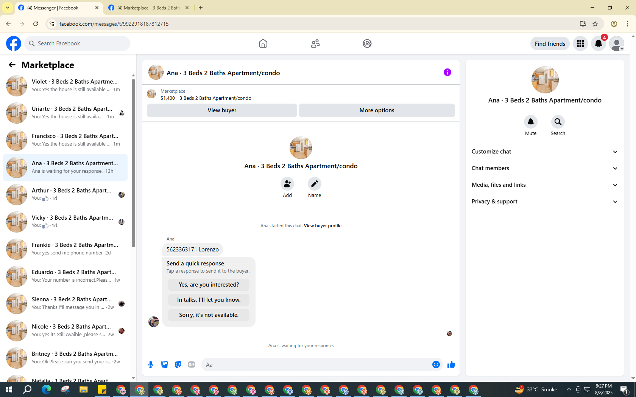Viewport: 636px width, 397px height.
Task: Expand Chat members section
Action: [x=545, y=168]
